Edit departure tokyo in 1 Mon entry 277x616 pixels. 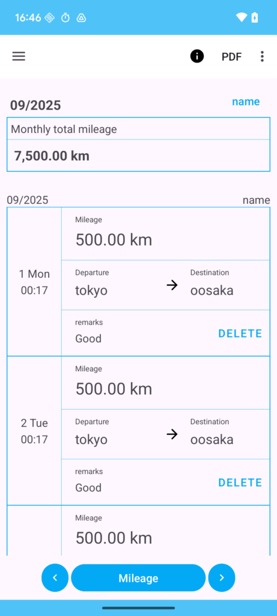click(x=91, y=291)
